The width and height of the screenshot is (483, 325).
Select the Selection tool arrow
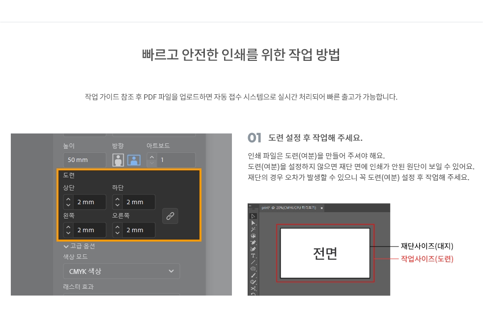pos(253,216)
